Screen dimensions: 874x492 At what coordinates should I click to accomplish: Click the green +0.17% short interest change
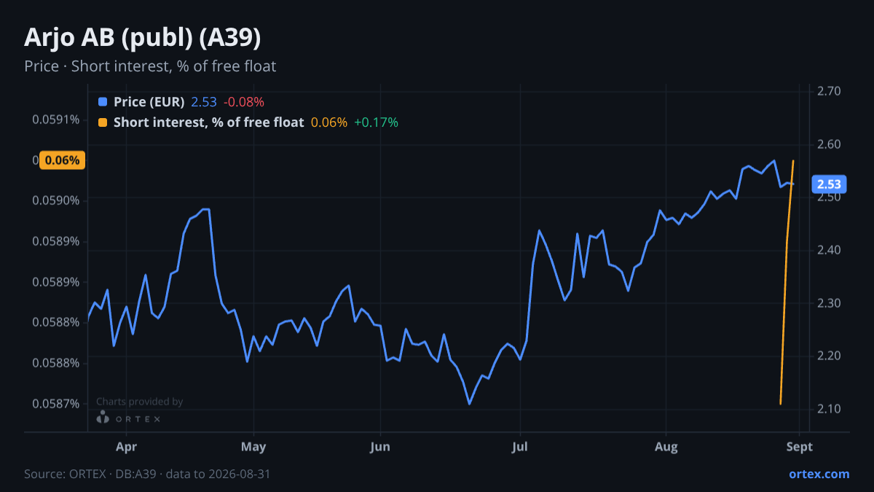(376, 122)
